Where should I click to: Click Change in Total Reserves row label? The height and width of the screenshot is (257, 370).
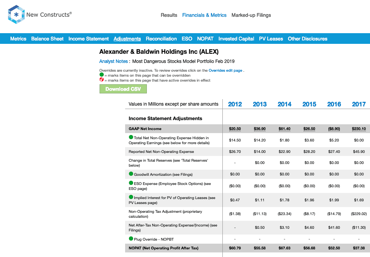168,163
